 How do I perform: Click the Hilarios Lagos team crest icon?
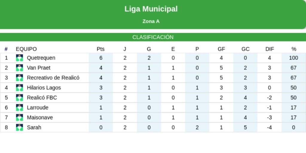tap(19, 88)
